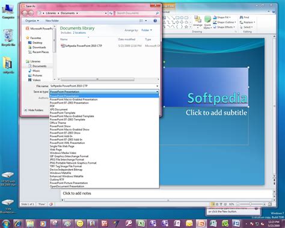Select Softpedia PowerPoint 2010 CTP file
The width and height of the screenshot is (285, 228).
point(81,46)
